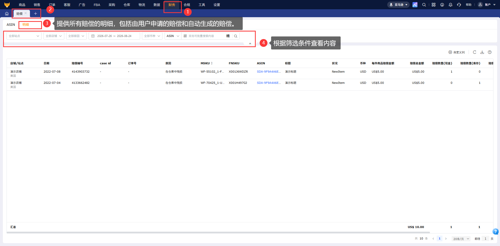Close the 赔偿 tab
This screenshot has height=246, width=500.
(26, 13)
